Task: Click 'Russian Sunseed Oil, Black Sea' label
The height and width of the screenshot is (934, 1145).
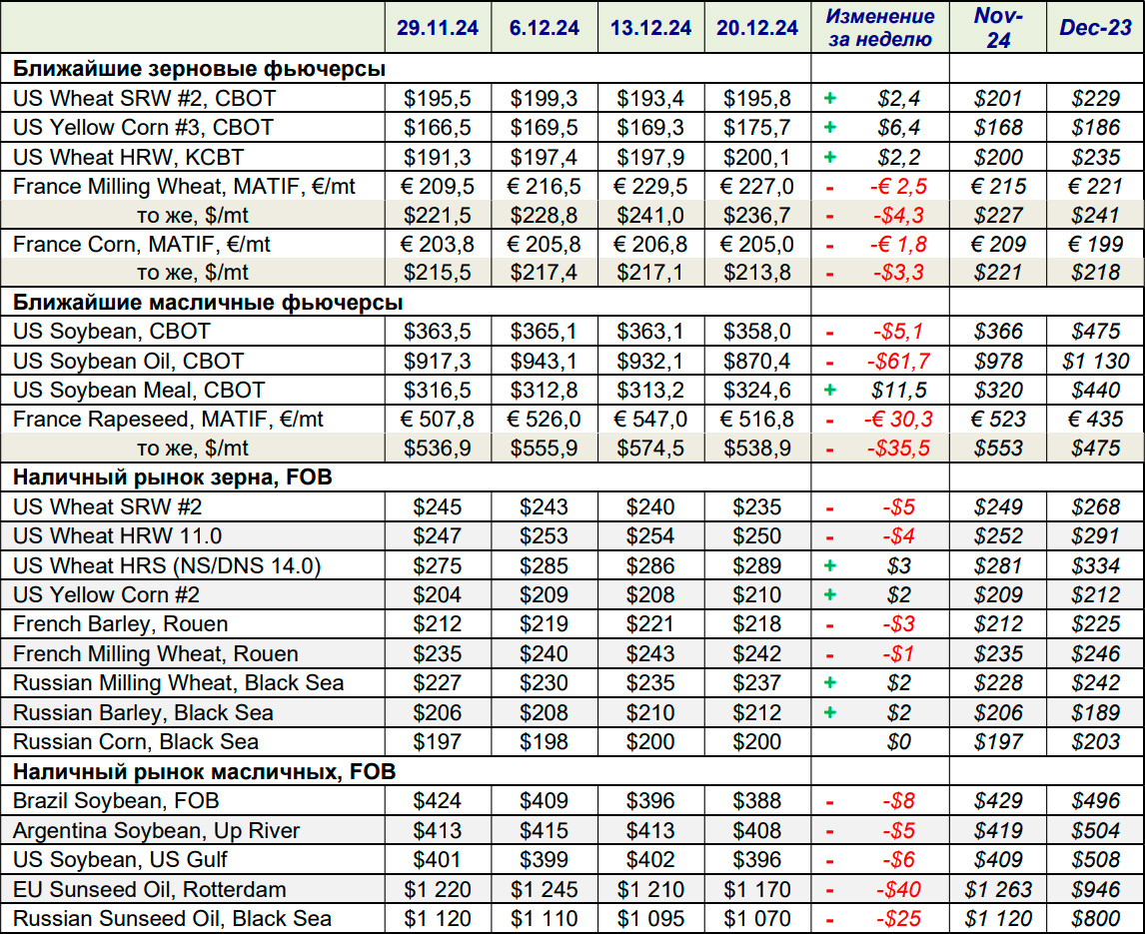Action: [x=172, y=919]
